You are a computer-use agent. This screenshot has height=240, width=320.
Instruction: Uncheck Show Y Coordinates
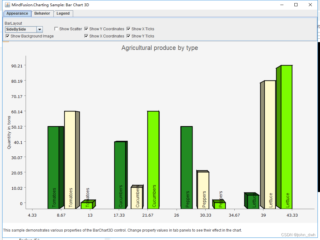point(86,29)
